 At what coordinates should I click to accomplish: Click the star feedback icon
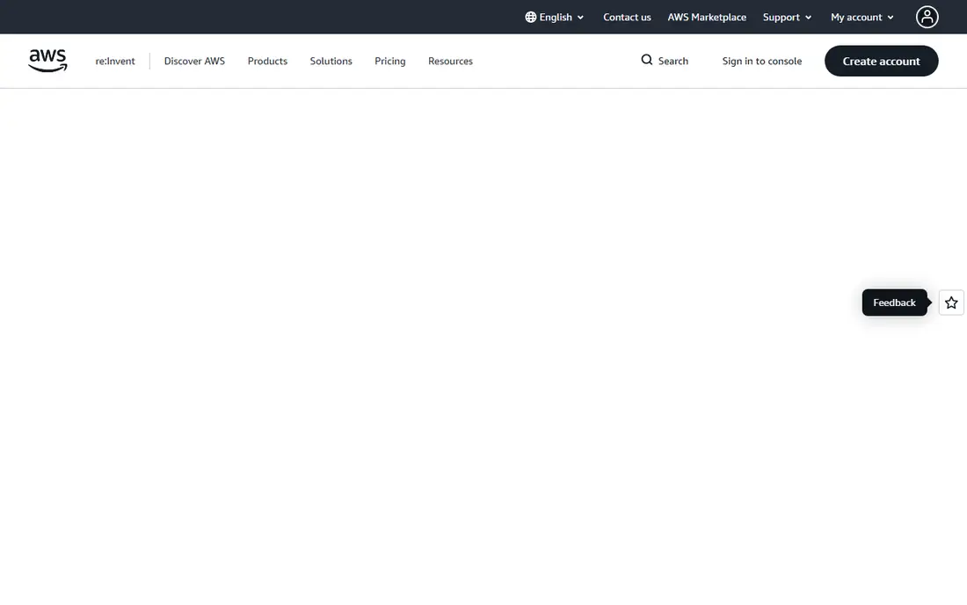[x=951, y=302]
